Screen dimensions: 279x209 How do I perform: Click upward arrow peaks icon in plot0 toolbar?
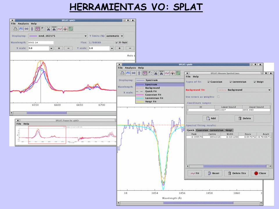[172, 73]
